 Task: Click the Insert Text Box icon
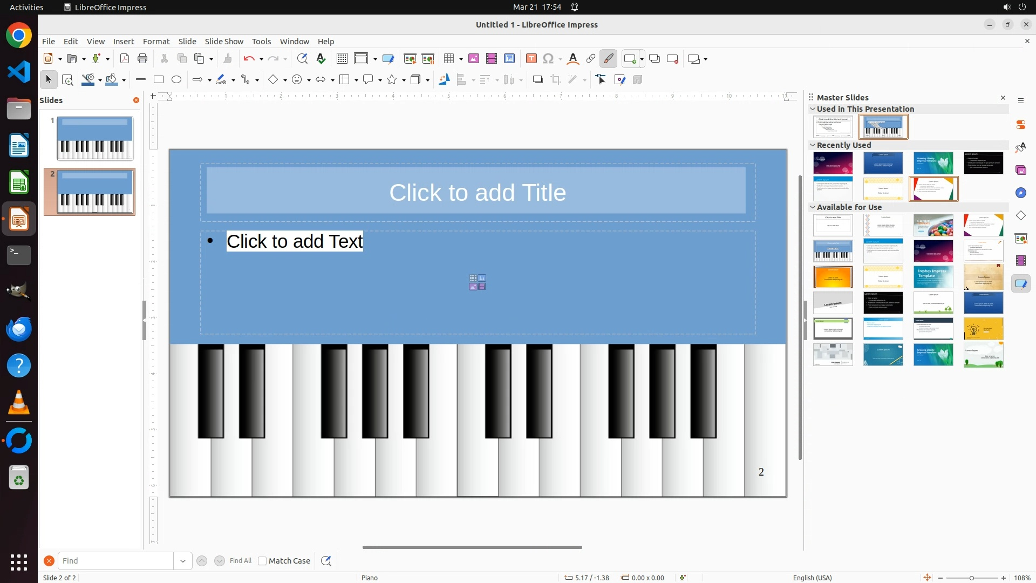(x=531, y=59)
